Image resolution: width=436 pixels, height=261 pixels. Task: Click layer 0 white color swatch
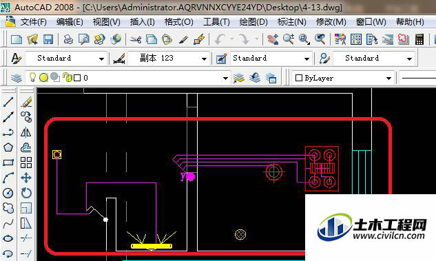77,78
